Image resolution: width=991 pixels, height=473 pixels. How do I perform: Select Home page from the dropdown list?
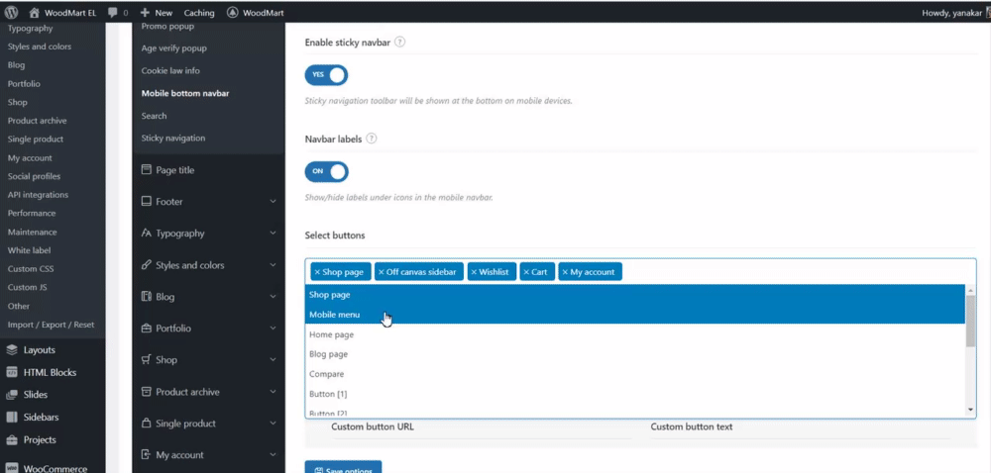click(635, 334)
